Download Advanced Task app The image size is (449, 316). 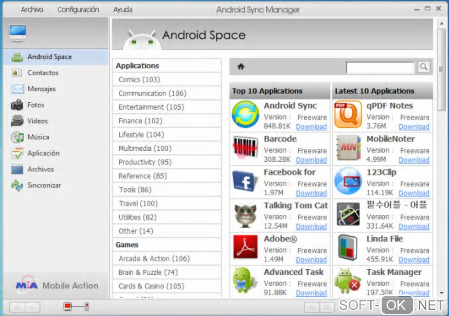pyautogui.click(x=311, y=293)
